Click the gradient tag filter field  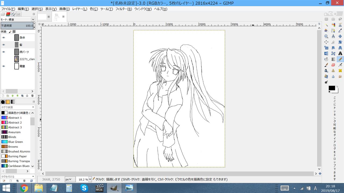[x=18, y=107]
